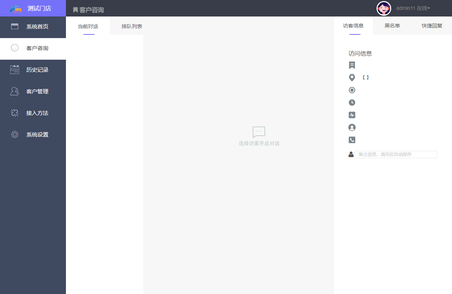Viewport: 452px width, 294px height.
Task: View the 快捷回复 quick replies panel
Action: pos(432,26)
